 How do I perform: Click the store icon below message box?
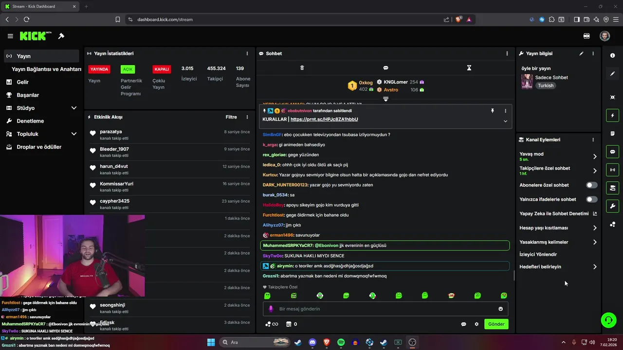[288, 324]
